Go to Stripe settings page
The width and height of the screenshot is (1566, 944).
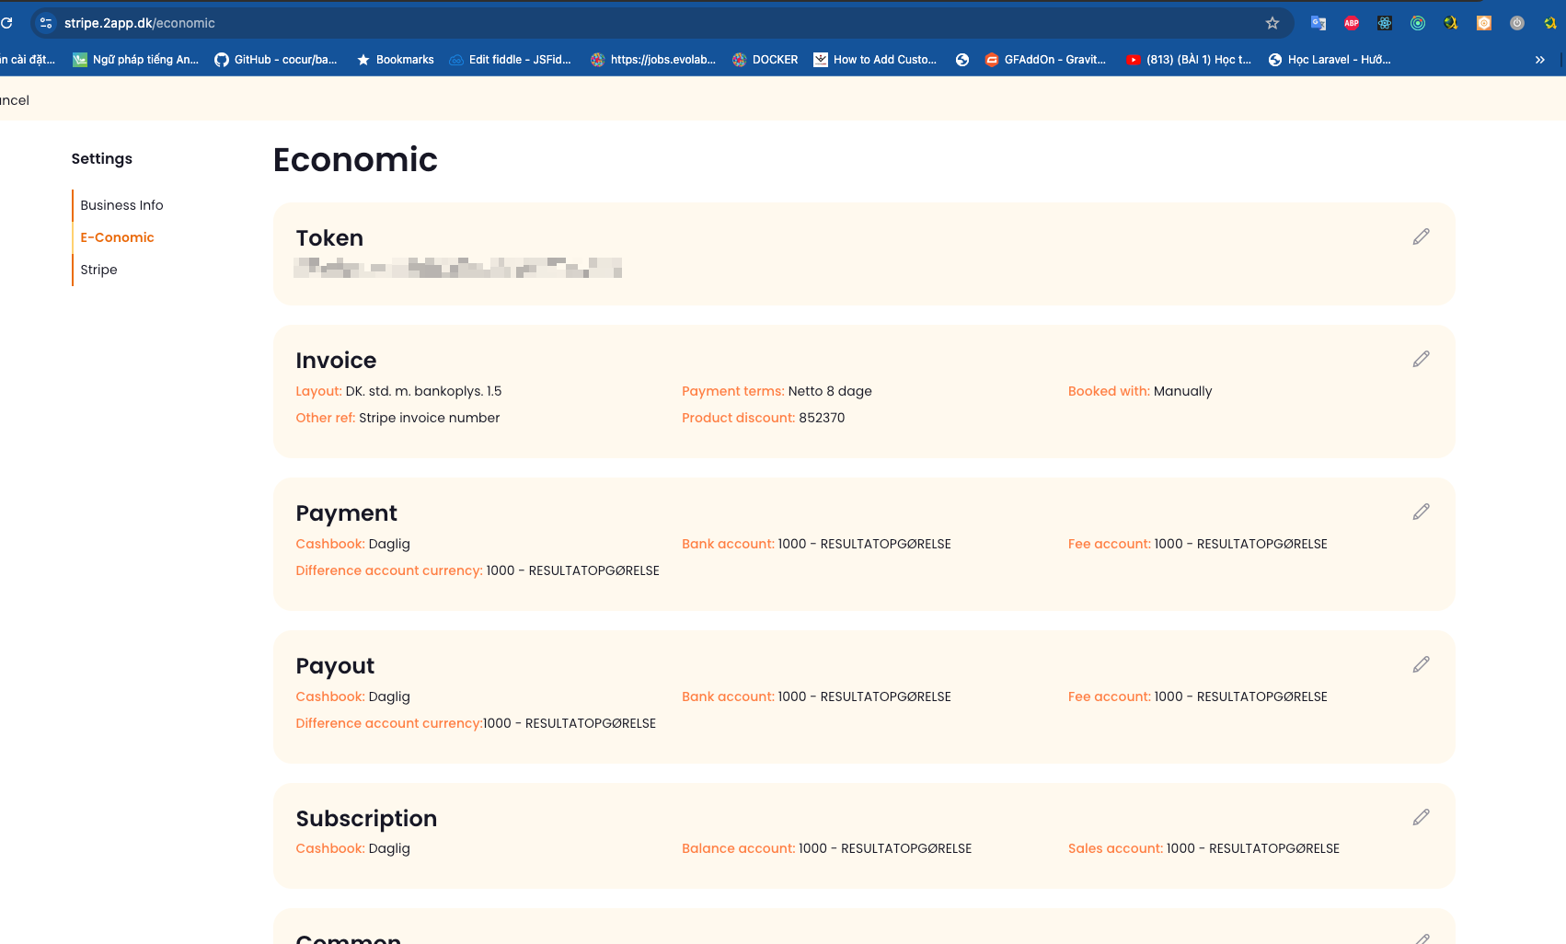[98, 270]
